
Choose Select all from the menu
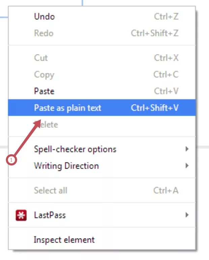pyautogui.click(x=51, y=190)
